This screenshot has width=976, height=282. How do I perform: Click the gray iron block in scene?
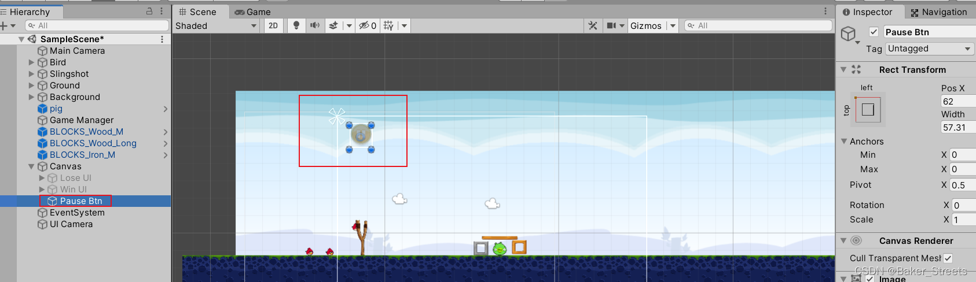tap(481, 248)
